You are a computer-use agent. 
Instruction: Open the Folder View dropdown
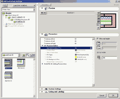coord(34,10)
